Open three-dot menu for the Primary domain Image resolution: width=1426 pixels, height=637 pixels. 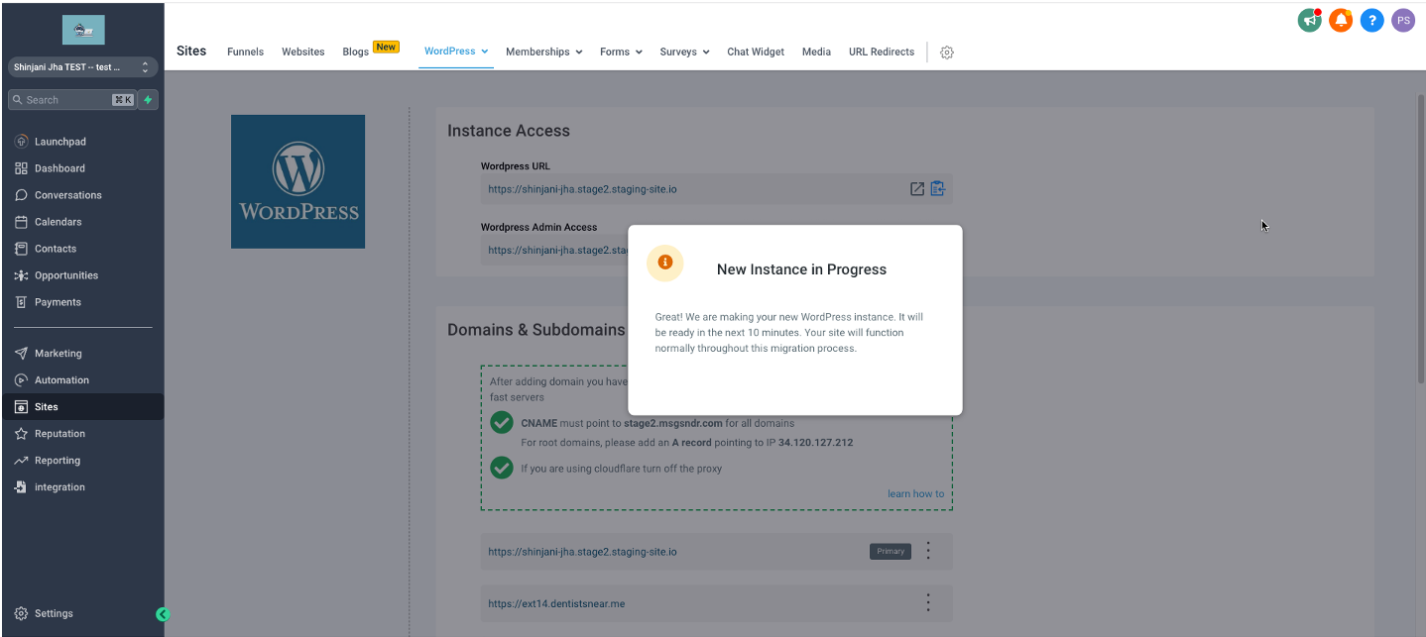click(x=928, y=551)
